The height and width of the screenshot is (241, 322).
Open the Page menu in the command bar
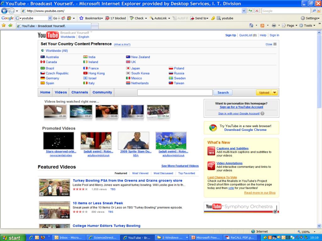pos(290,25)
